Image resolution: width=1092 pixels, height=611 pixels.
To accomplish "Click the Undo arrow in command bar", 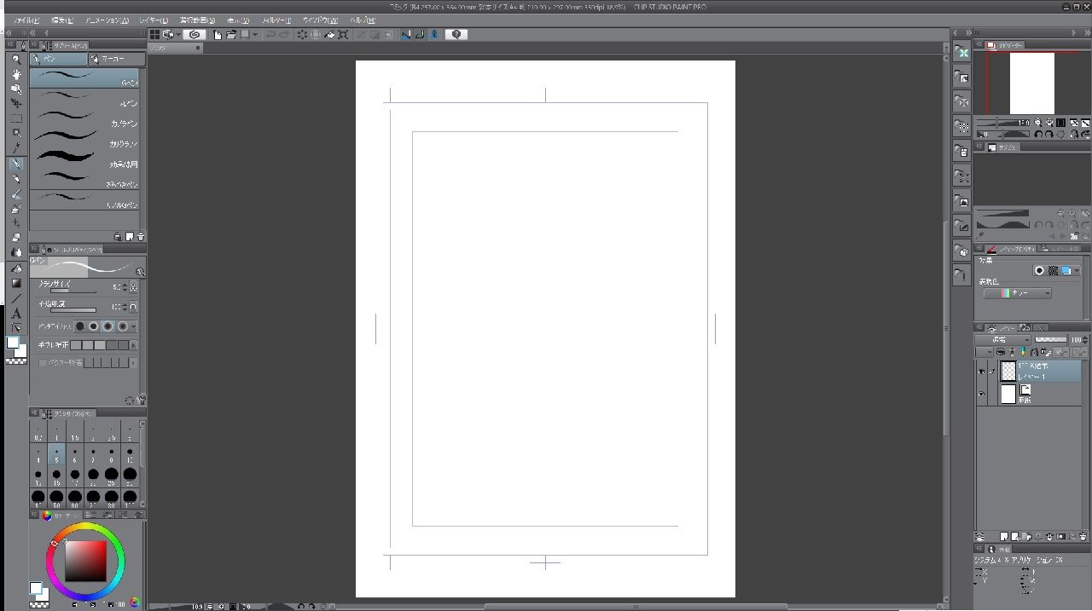I will 270,34.
